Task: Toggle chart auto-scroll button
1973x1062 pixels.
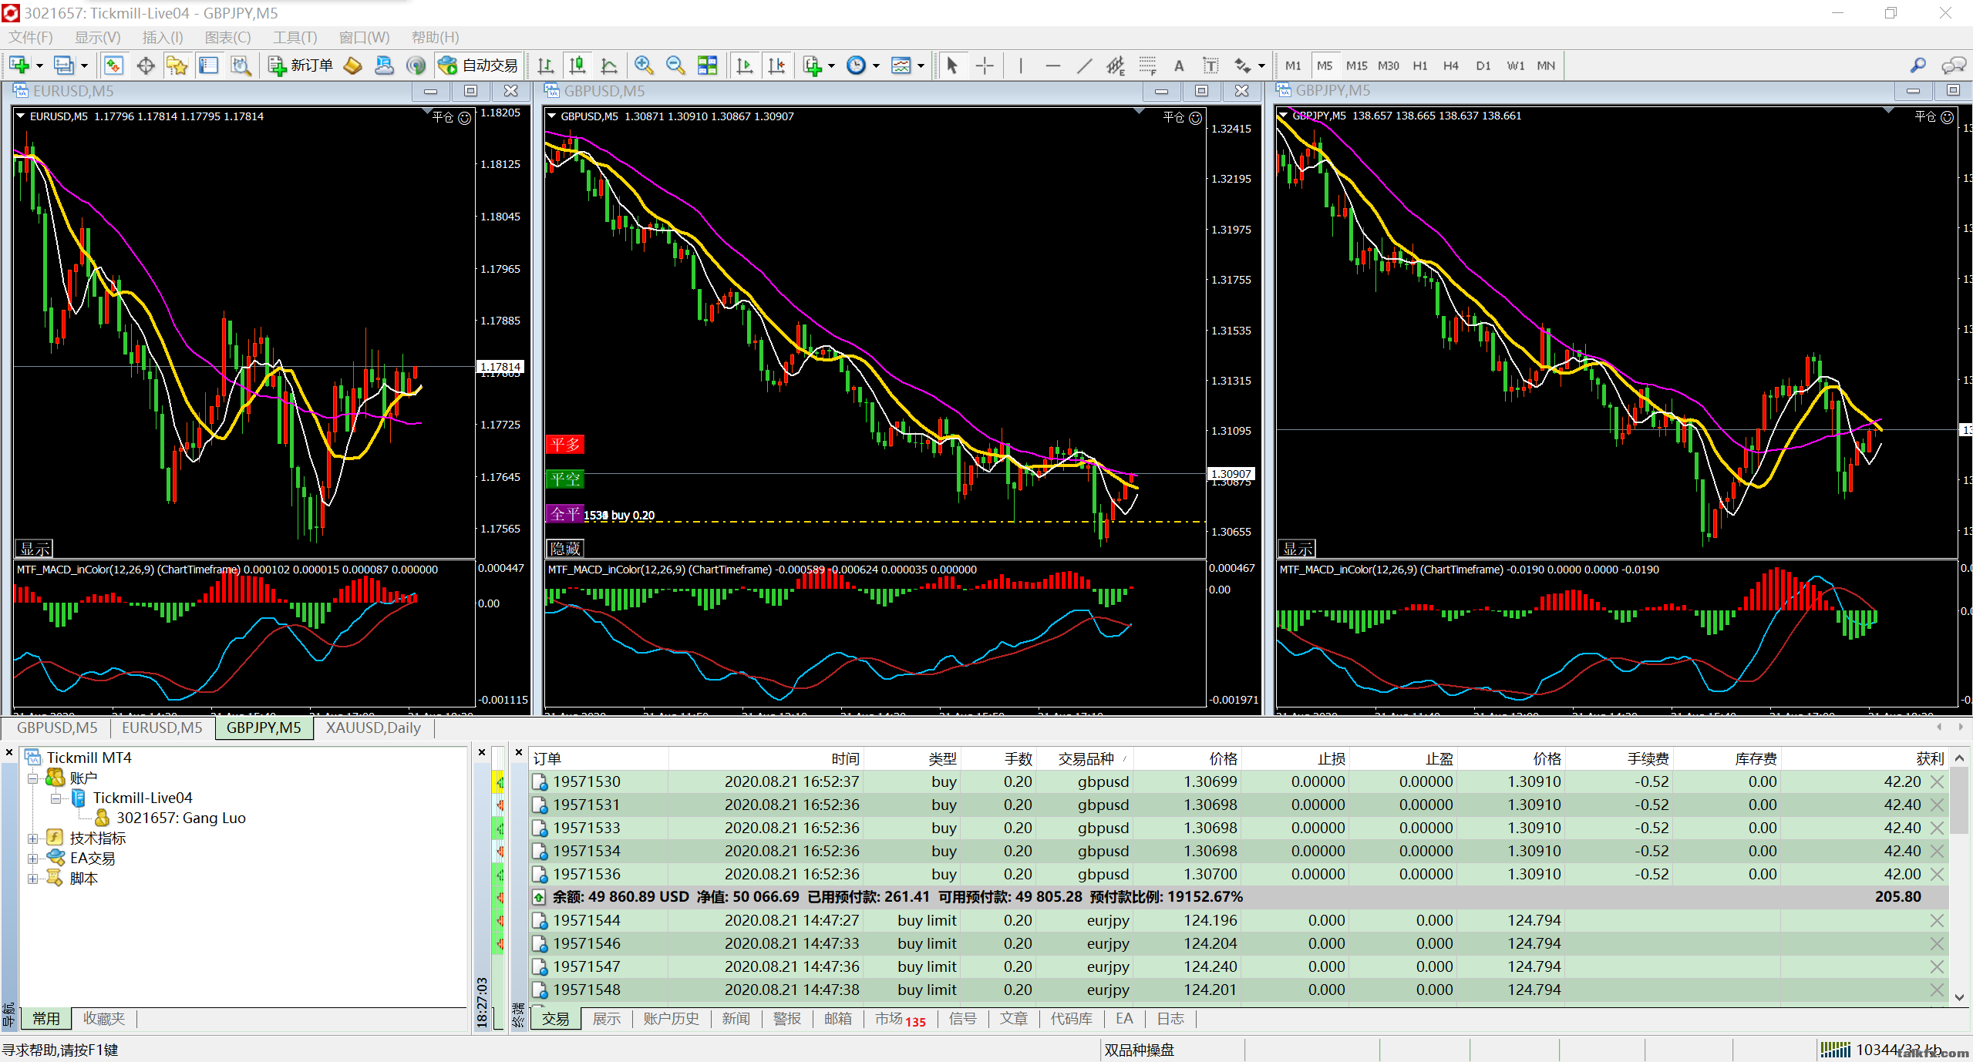Action: (745, 66)
